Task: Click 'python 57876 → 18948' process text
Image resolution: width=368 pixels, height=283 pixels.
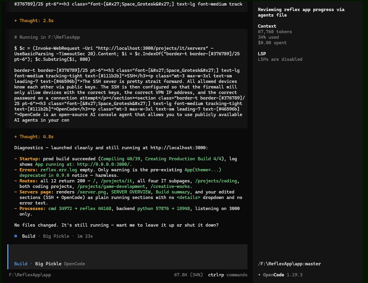Action: point(164,209)
